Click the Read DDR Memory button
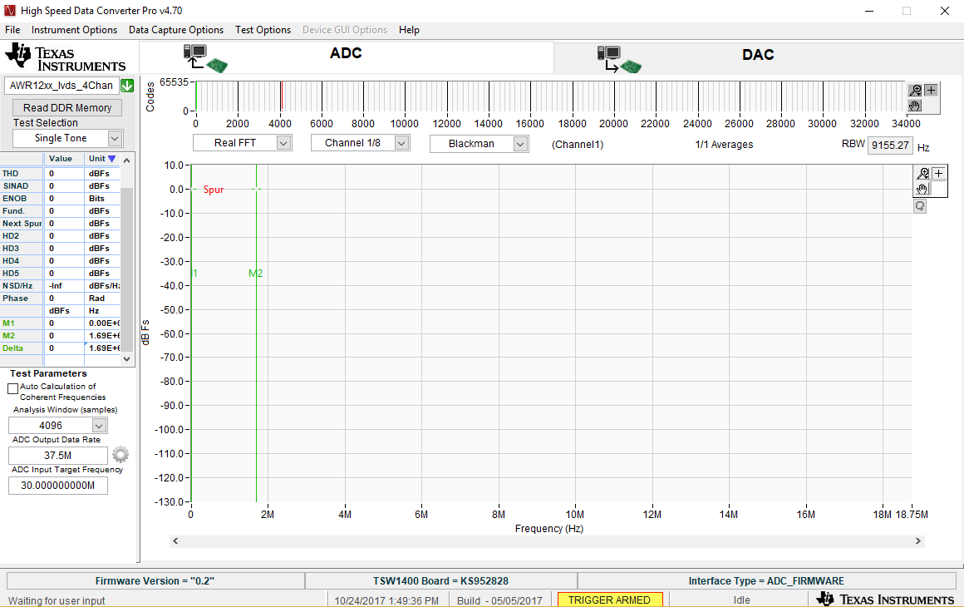 coord(67,107)
